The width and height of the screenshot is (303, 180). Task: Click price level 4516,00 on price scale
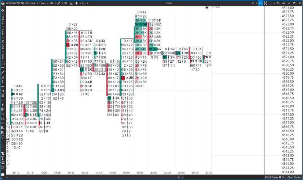tap(288, 139)
